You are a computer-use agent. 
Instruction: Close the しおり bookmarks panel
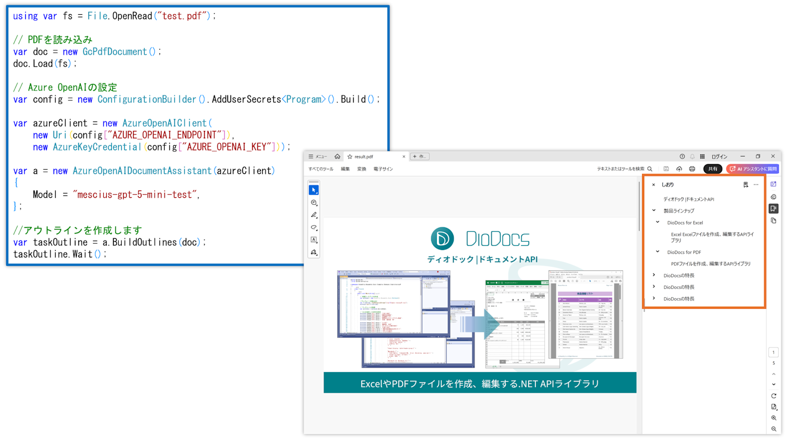pyautogui.click(x=654, y=185)
